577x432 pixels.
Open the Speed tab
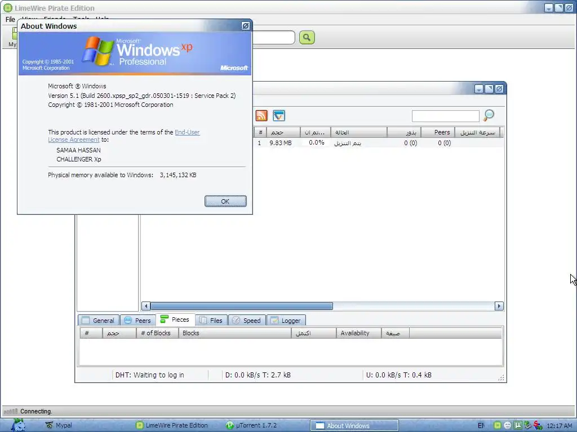tap(247, 320)
